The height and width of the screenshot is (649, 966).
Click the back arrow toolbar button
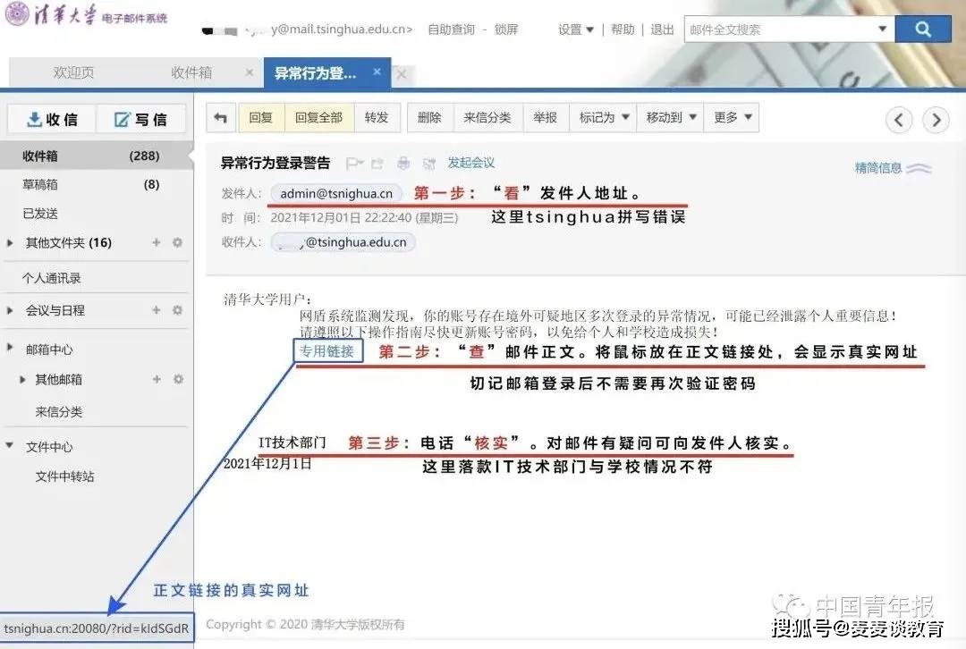point(221,118)
